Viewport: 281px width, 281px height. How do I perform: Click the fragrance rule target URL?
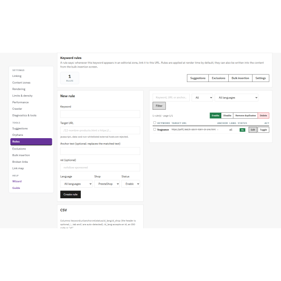[x=194, y=130]
